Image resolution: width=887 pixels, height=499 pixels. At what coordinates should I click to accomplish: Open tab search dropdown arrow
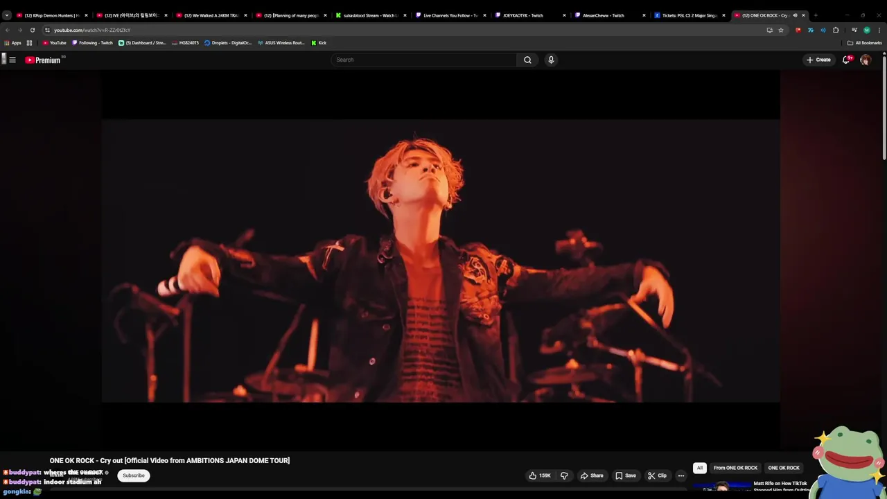(x=6, y=15)
